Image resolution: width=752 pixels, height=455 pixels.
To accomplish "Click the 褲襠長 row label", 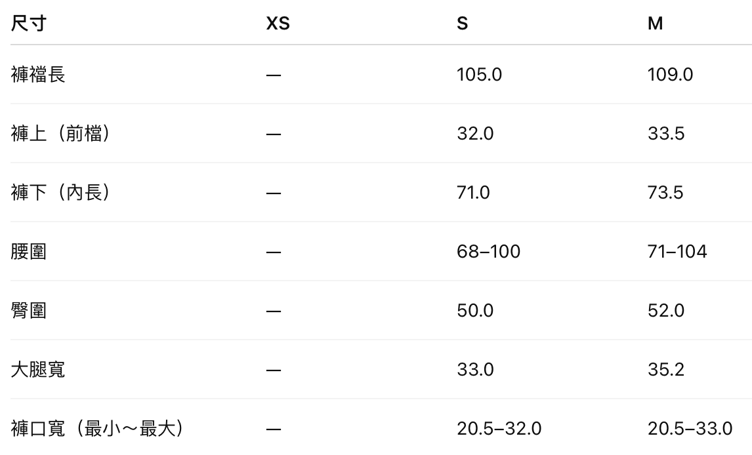I will click(x=38, y=75).
